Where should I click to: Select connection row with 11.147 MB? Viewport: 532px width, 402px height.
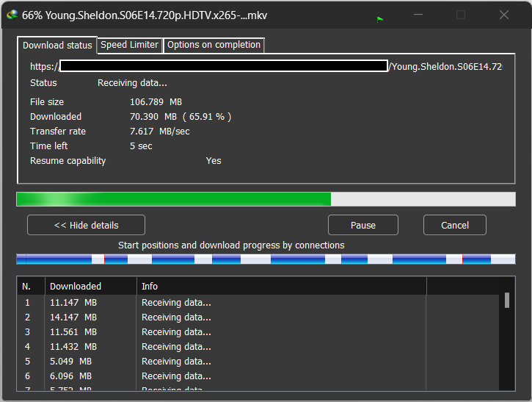(x=258, y=303)
